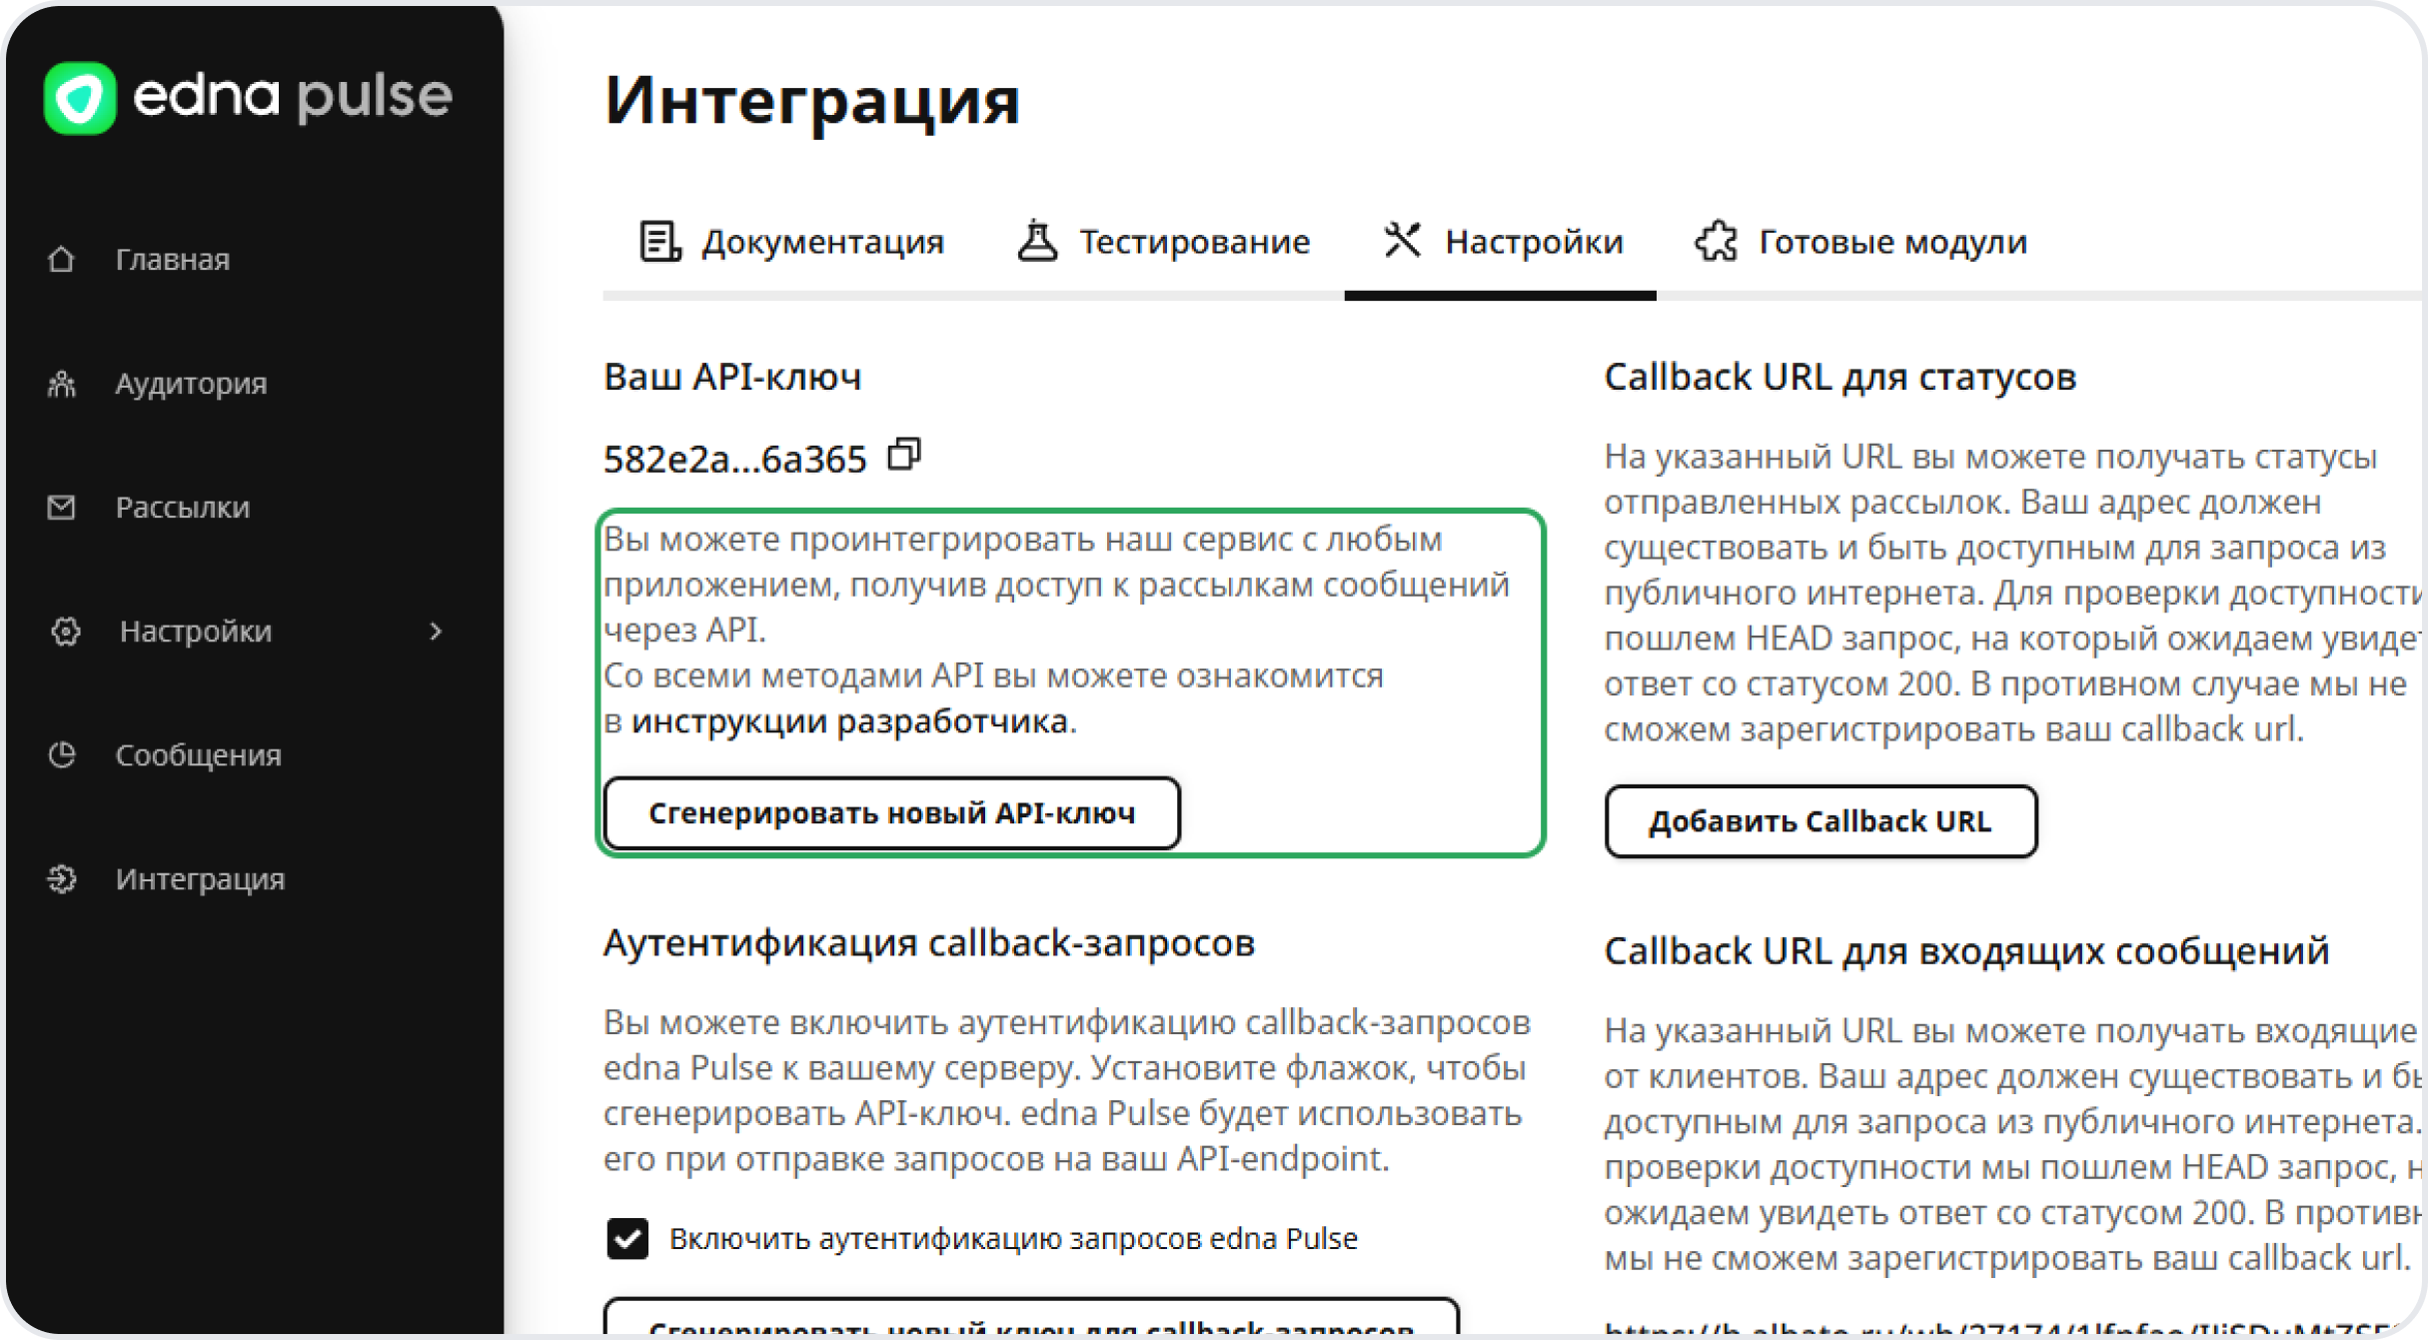Open Главная in the sidebar
The width and height of the screenshot is (2428, 1340).
tap(172, 259)
